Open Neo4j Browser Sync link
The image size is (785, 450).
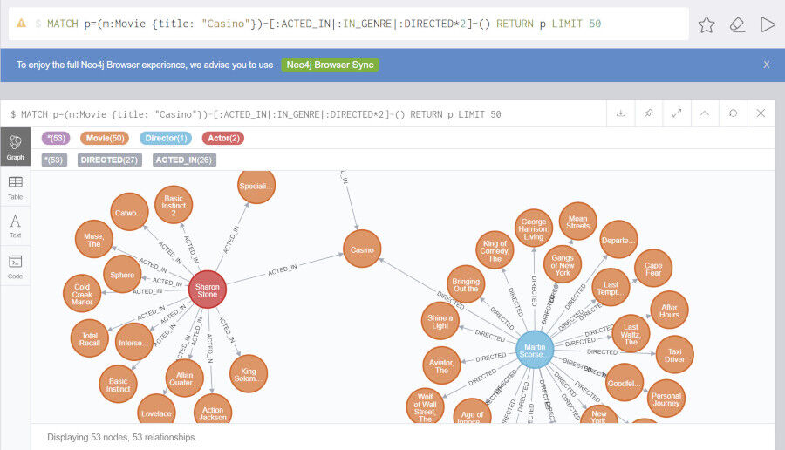click(330, 65)
